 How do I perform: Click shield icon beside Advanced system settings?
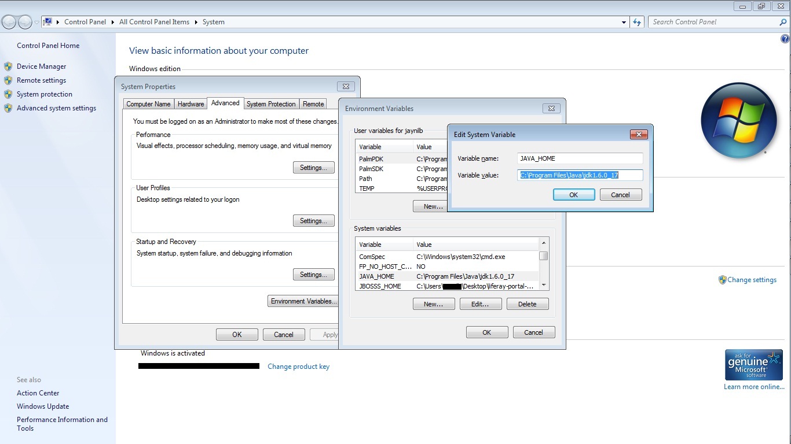(8, 108)
